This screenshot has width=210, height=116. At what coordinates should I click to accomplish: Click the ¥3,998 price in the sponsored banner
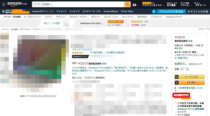tap(135, 25)
